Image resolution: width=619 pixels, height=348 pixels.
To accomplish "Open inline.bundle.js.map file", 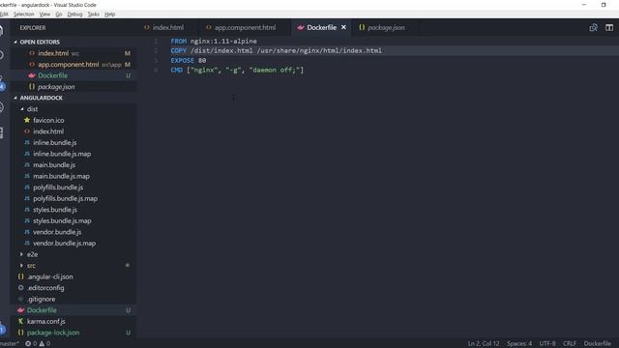I will point(62,154).
